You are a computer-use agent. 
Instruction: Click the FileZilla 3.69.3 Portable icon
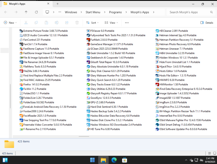(21, 71)
